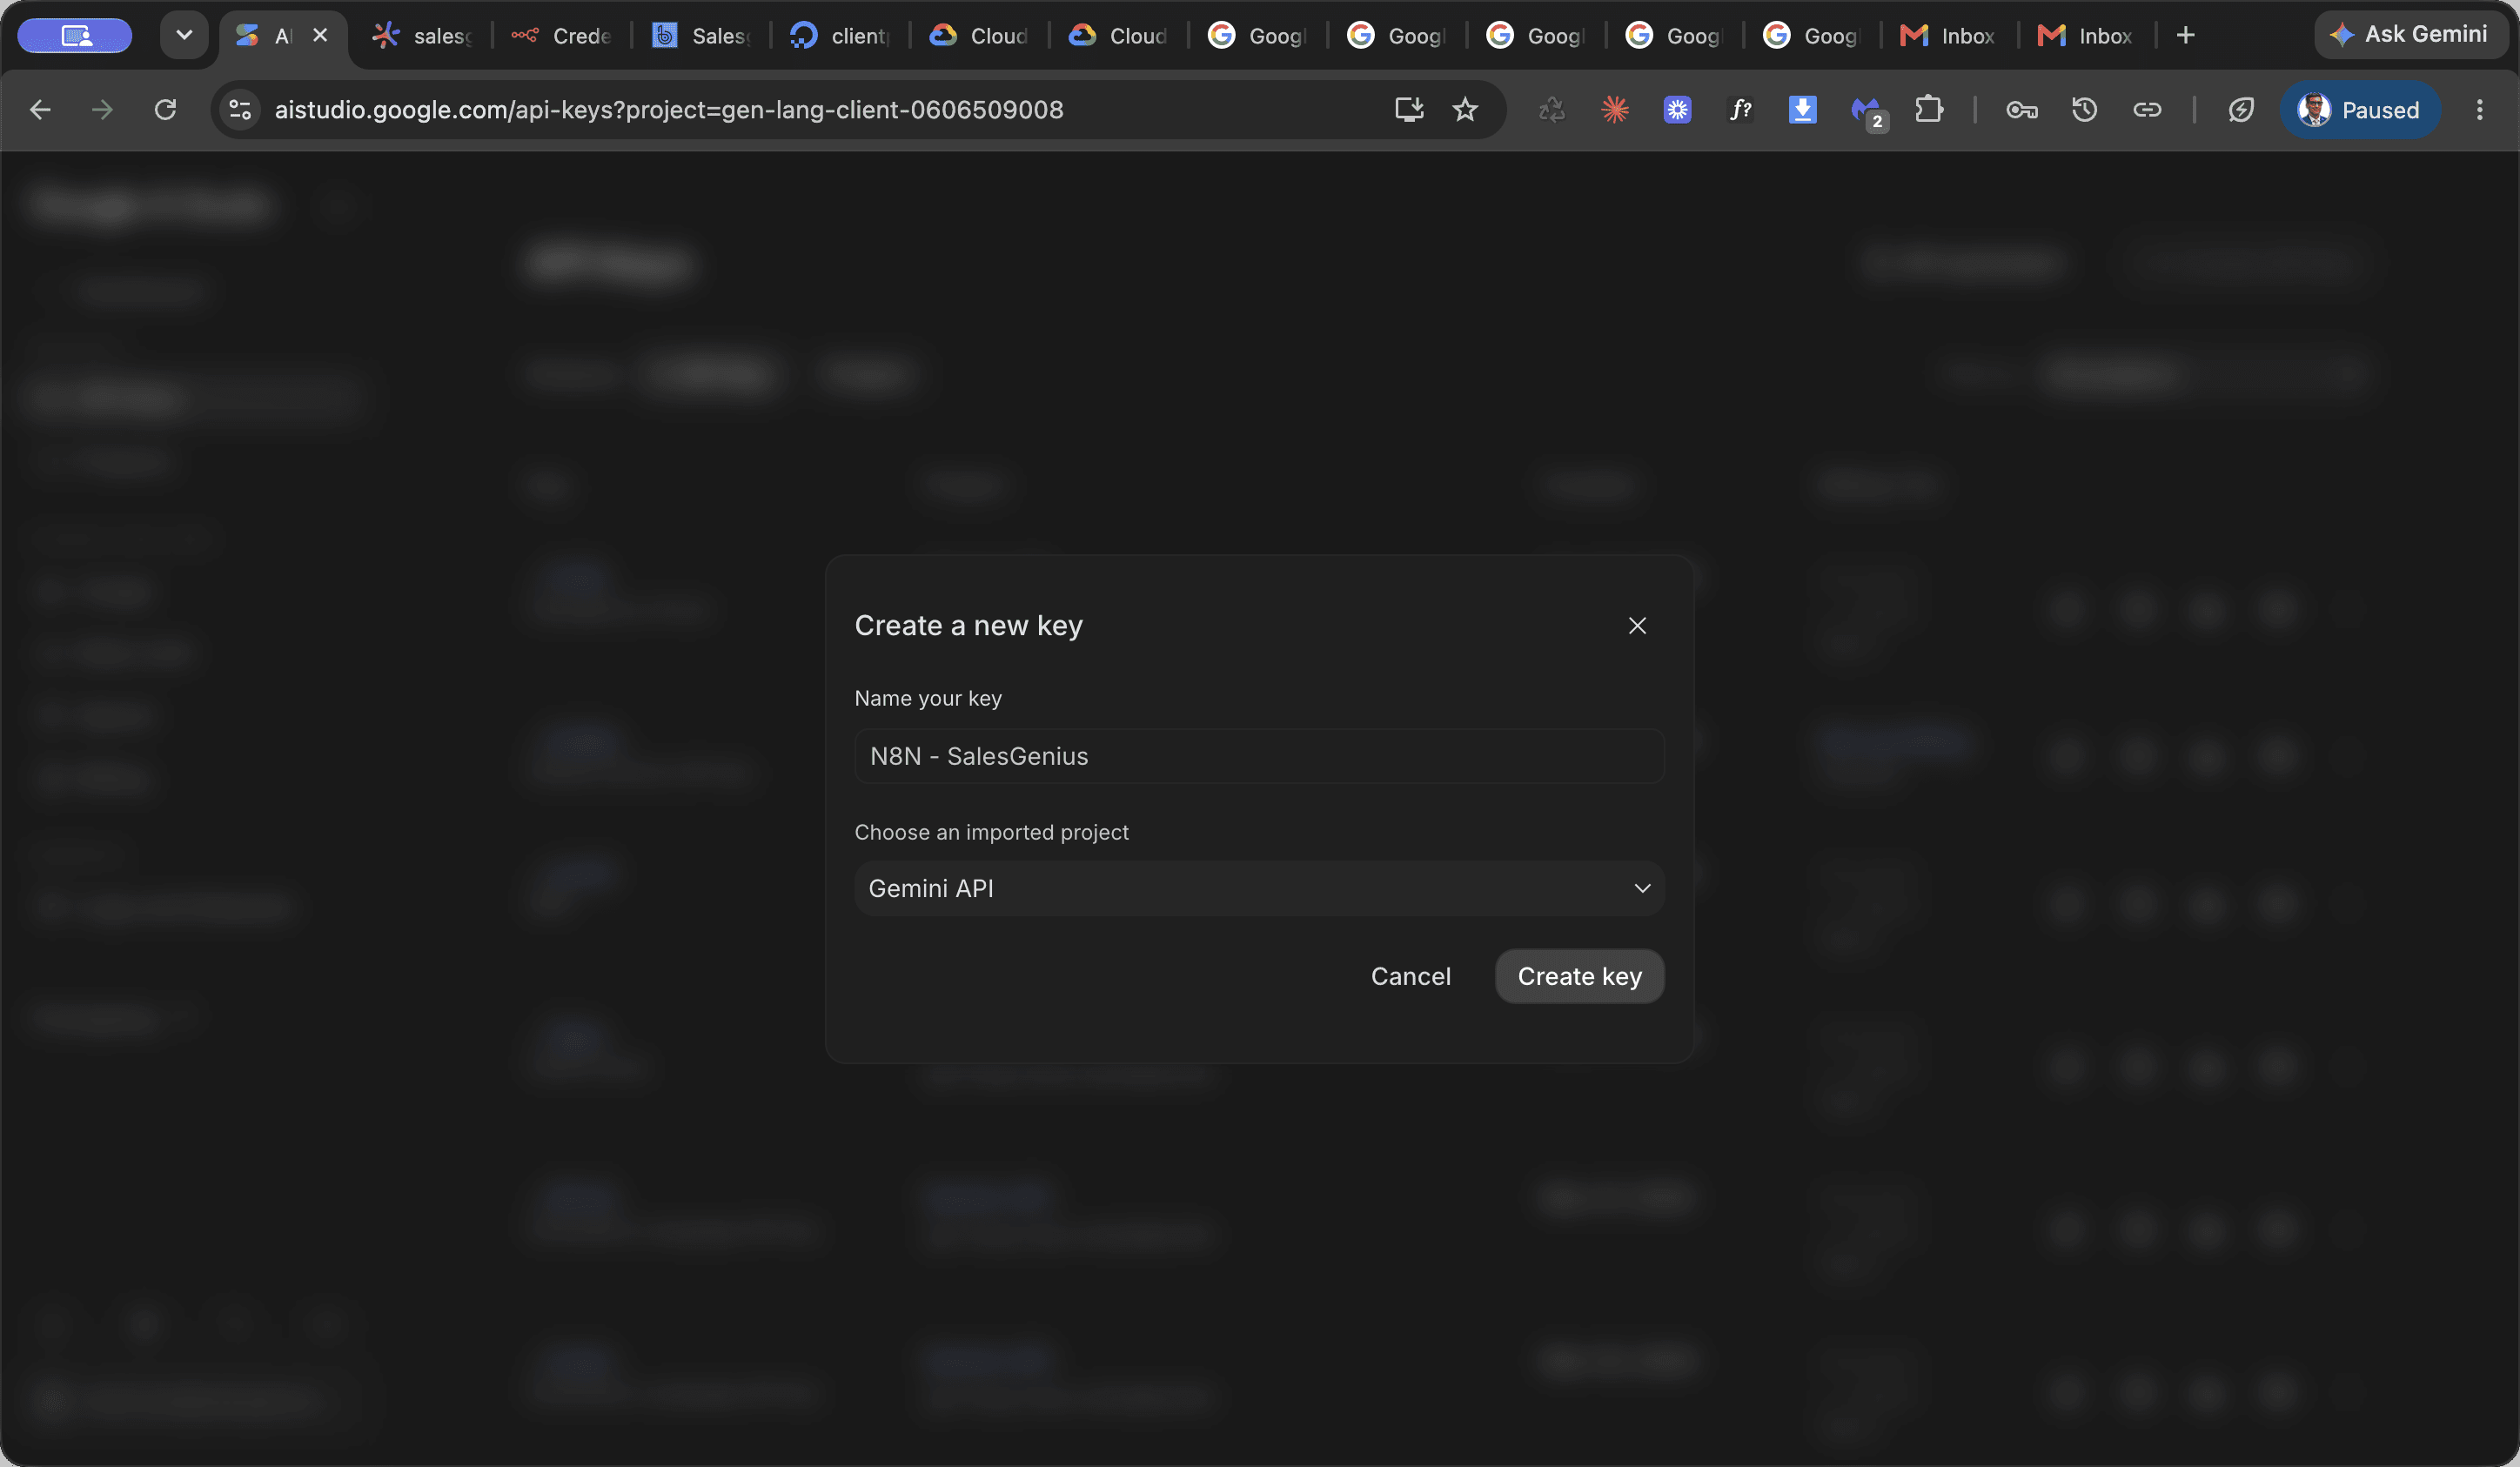This screenshot has width=2520, height=1467.
Task: Open the Extensions puzzle menu
Action: point(1929,110)
